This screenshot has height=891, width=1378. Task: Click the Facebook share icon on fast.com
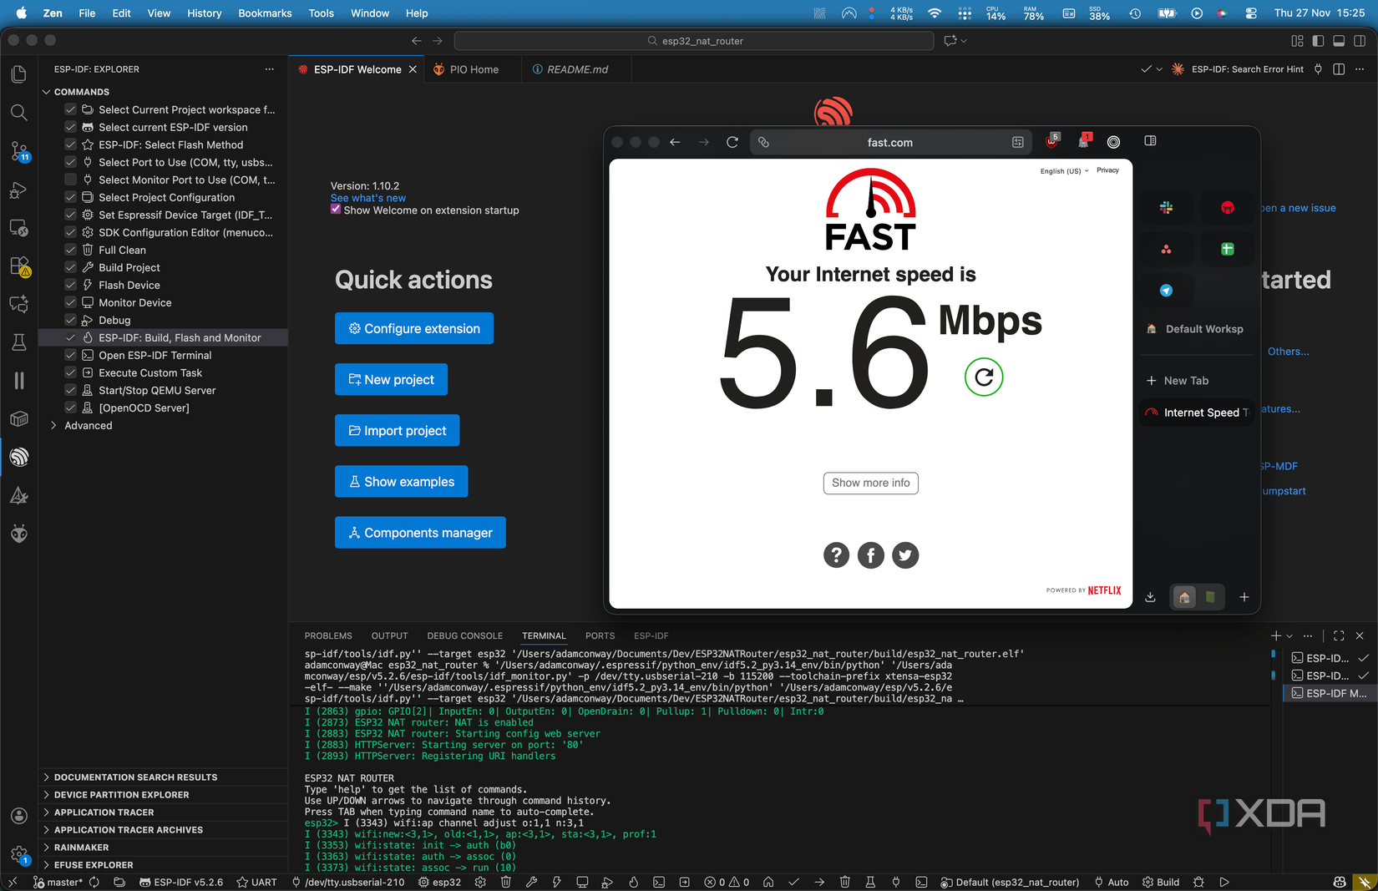click(x=870, y=555)
